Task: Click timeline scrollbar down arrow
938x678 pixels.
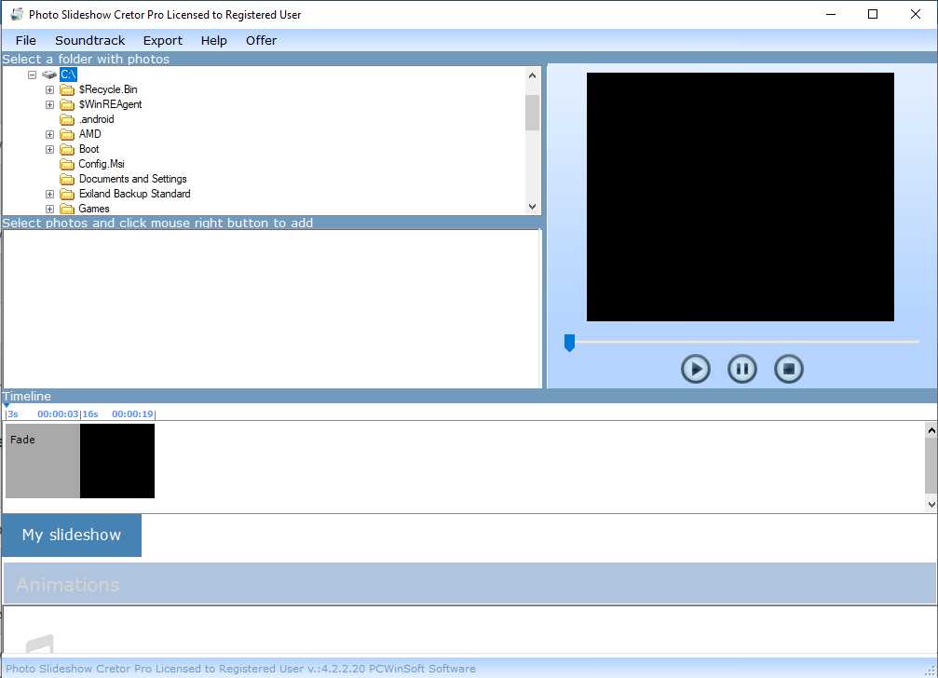Action: pyautogui.click(x=931, y=505)
